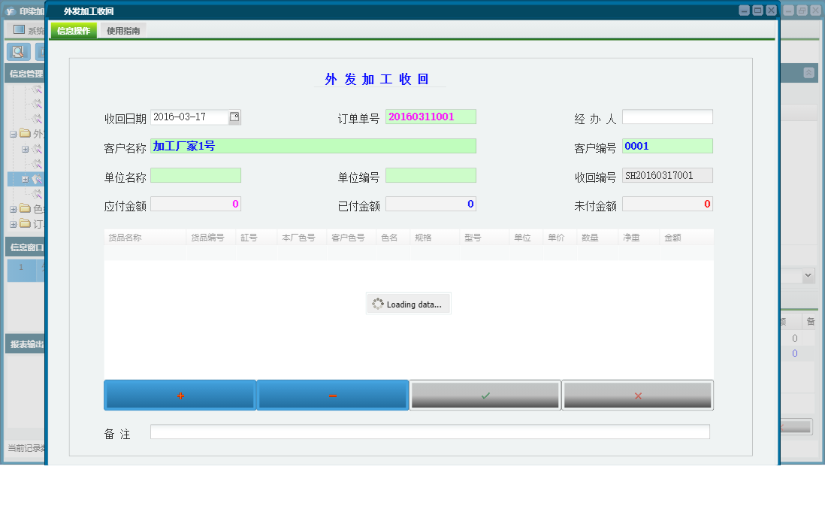825x515 pixels.
Task: Open the calendar picker for 收回日期
Action: [234, 117]
